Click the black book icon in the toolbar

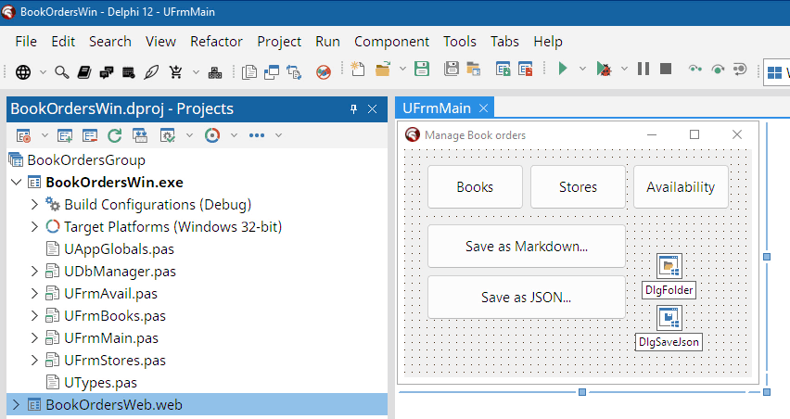pyautogui.click(x=84, y=72)
